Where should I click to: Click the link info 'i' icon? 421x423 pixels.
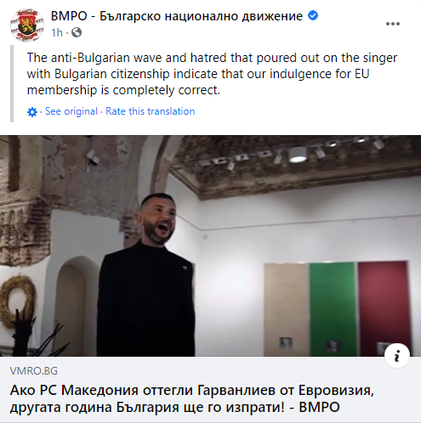tap(397, 356)
